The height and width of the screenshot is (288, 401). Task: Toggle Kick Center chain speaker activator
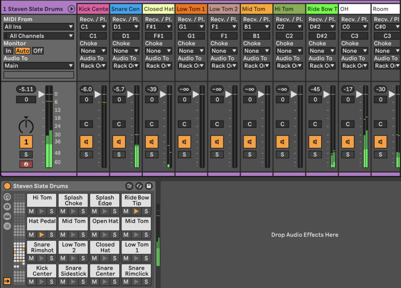pyautogui.click(x=86, y=142)
